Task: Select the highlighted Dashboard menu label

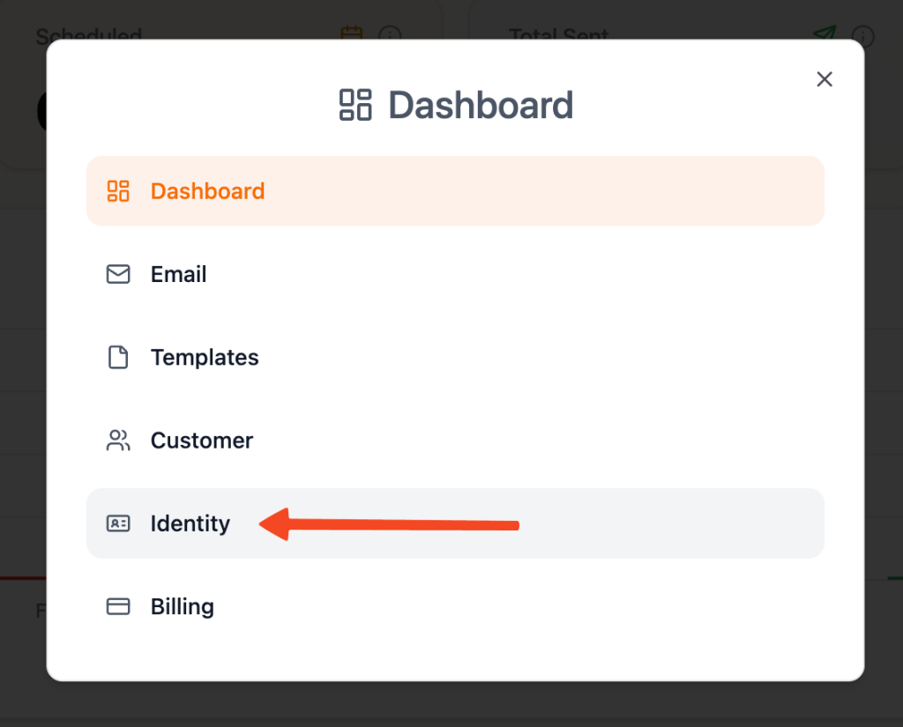Action: click(x=207, y=191)
